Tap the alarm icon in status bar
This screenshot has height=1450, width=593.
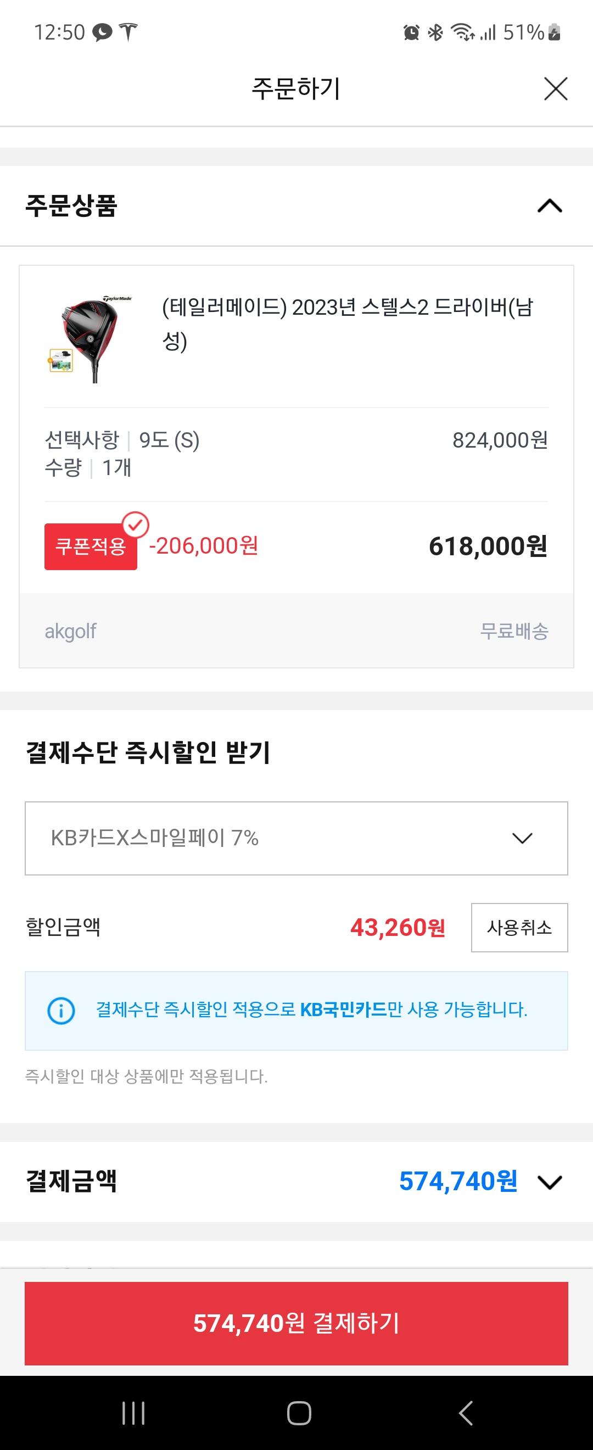[x=411, y=32]
